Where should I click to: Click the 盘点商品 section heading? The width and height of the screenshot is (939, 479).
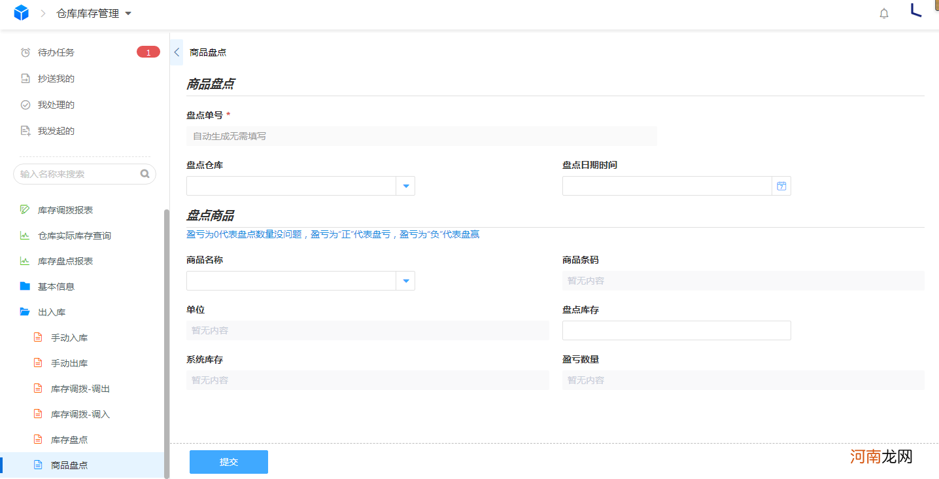pyautogui.click(x=211, y=215)
